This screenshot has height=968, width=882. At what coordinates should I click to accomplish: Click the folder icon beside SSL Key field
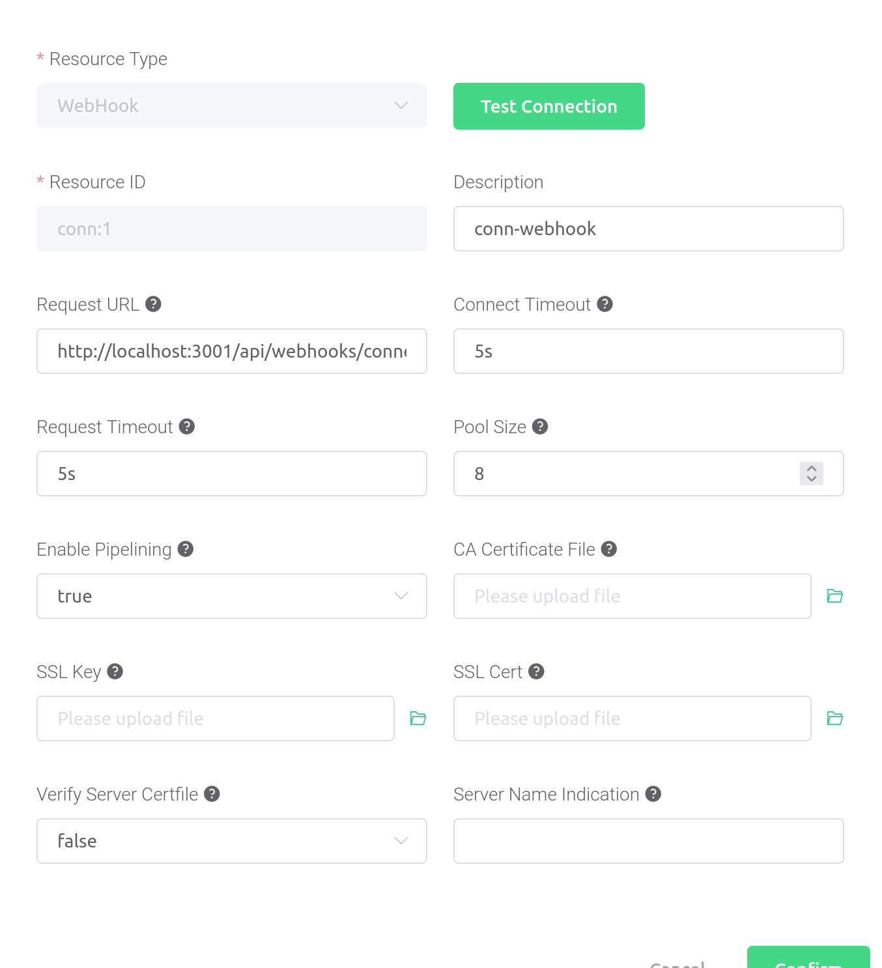(418, 718)
